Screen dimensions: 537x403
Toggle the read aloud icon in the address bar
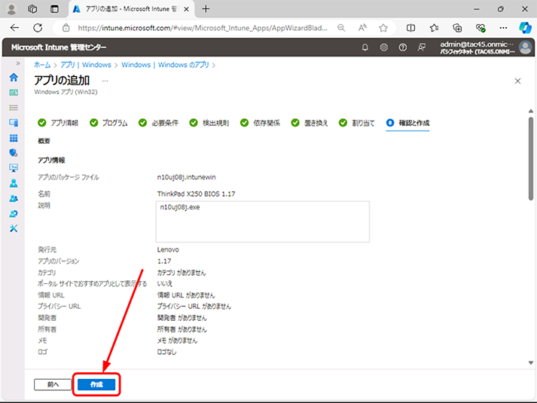(x=362, y=28)
